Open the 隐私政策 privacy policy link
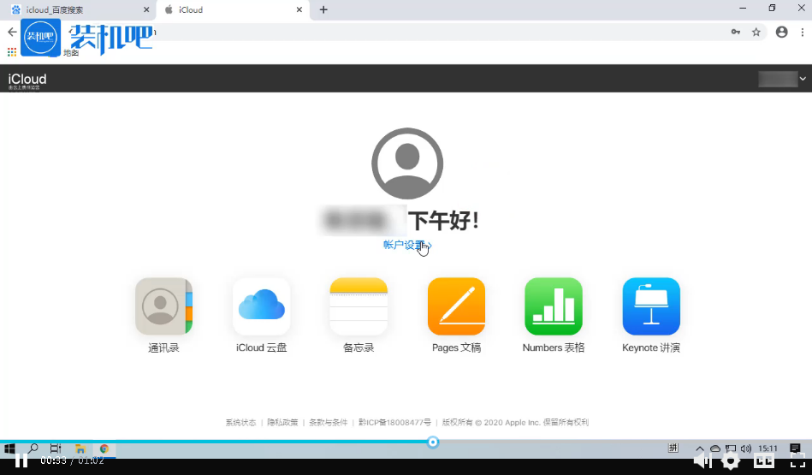 pos(282,423)
